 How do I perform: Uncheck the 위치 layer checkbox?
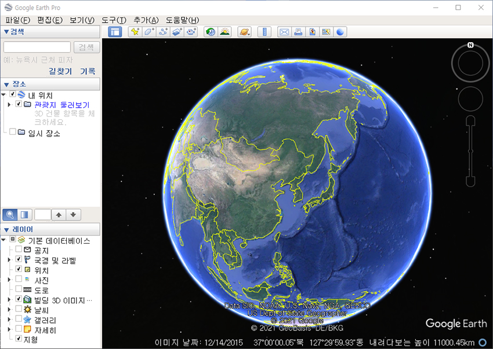19,269
